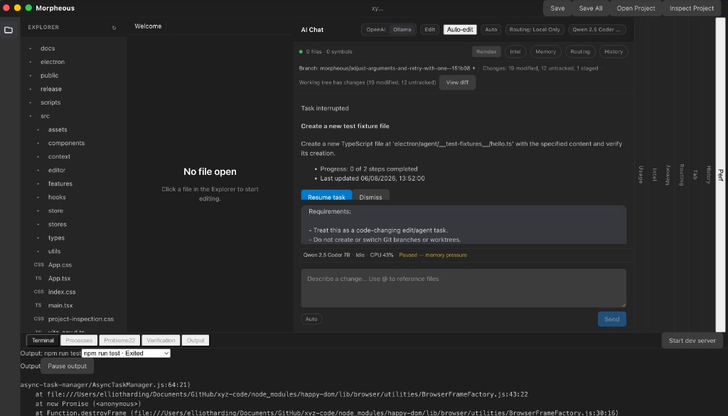Open the npm run test output dropdown

(x=126, y=353)
